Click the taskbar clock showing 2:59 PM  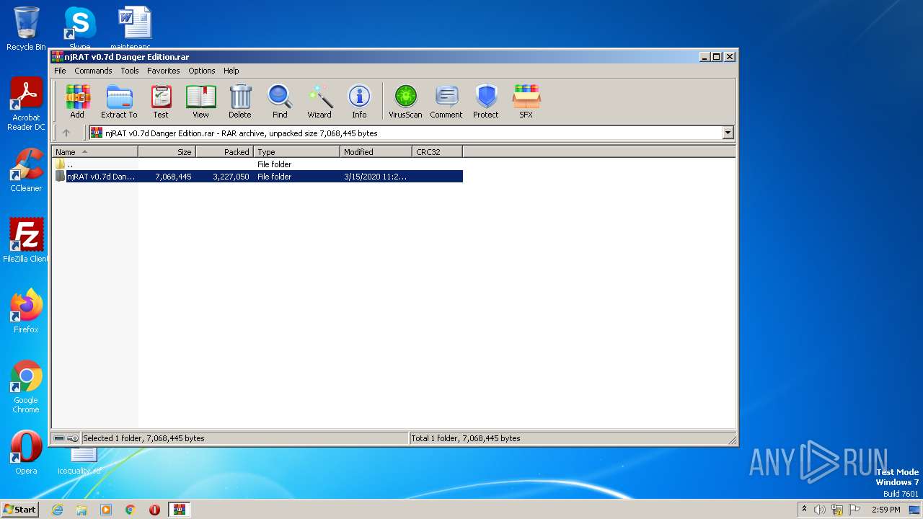point(886,510)
